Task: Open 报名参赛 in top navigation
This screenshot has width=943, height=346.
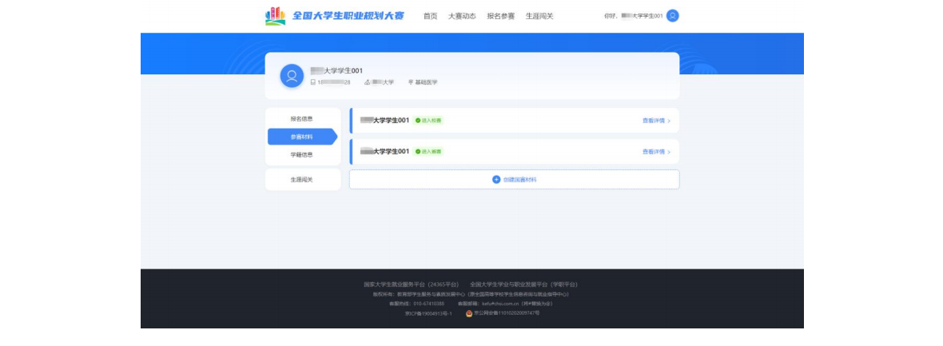Action: (x=501, y=16)
